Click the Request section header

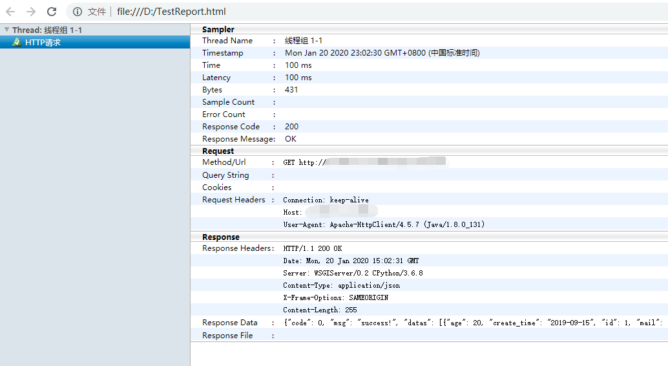point(218,151)
